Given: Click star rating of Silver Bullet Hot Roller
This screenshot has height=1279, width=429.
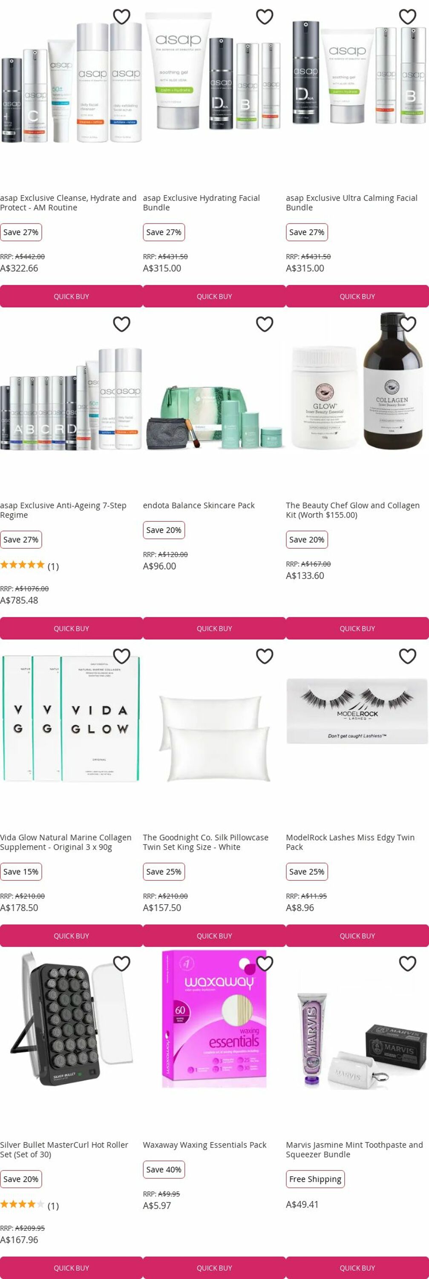Looking at the screenshot, I should pos(22,1204).
